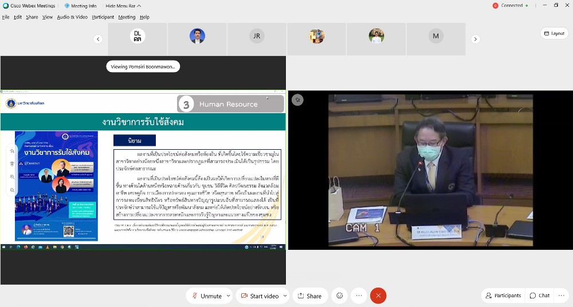Screen dimensions: 573x307
Task: Start video with the camera button
Action: 260,296
